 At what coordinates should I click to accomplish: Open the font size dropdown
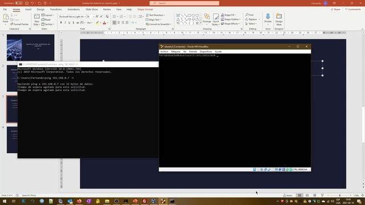point(90,17)
